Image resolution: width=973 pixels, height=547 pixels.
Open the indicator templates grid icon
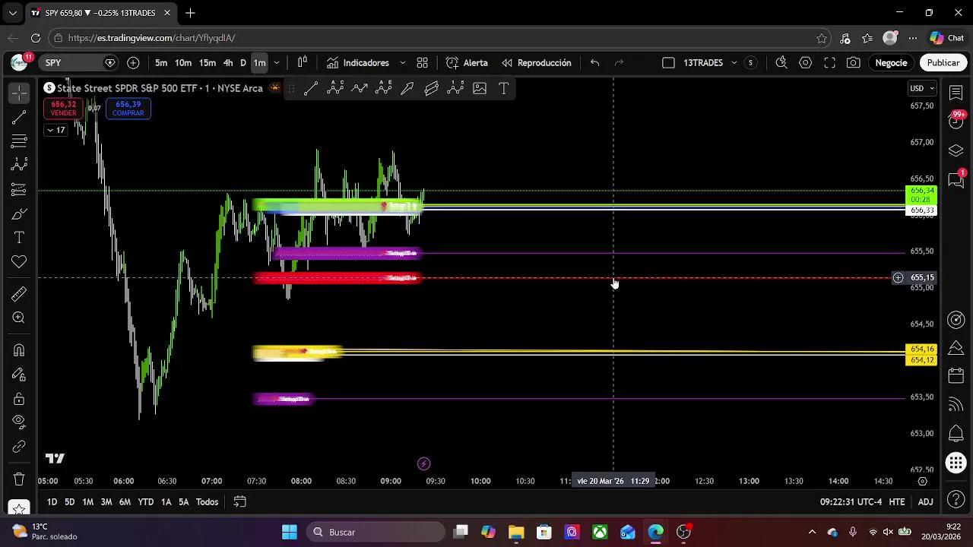[422, 62]
